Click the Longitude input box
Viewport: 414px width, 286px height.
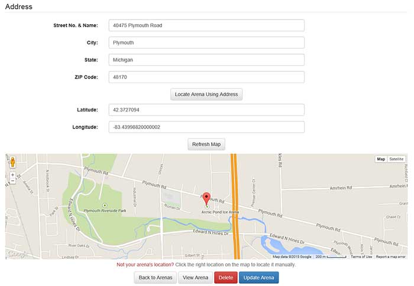point(206,127)
